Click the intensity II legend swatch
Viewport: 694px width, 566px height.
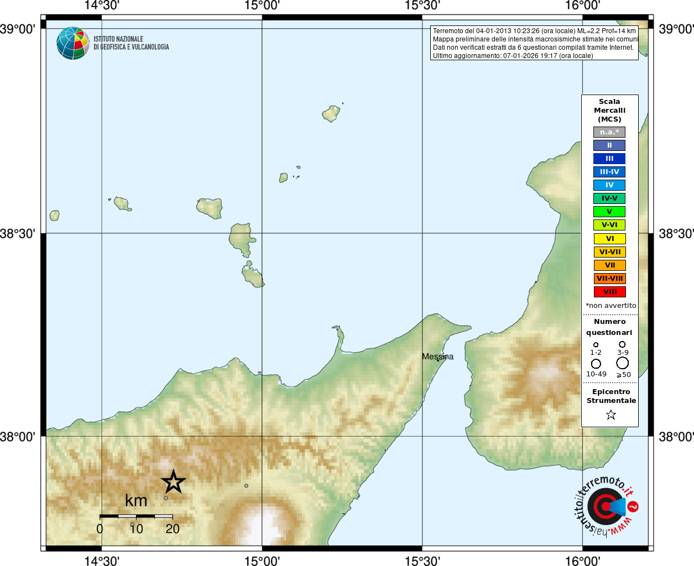click(x=609, y=145)
